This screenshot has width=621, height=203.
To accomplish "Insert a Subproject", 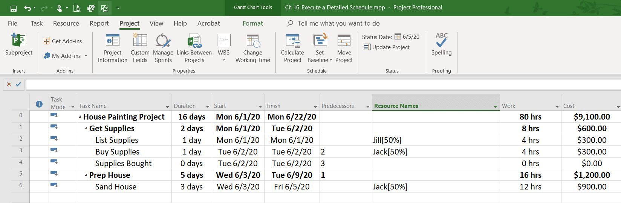I will [x=19, y=44].
